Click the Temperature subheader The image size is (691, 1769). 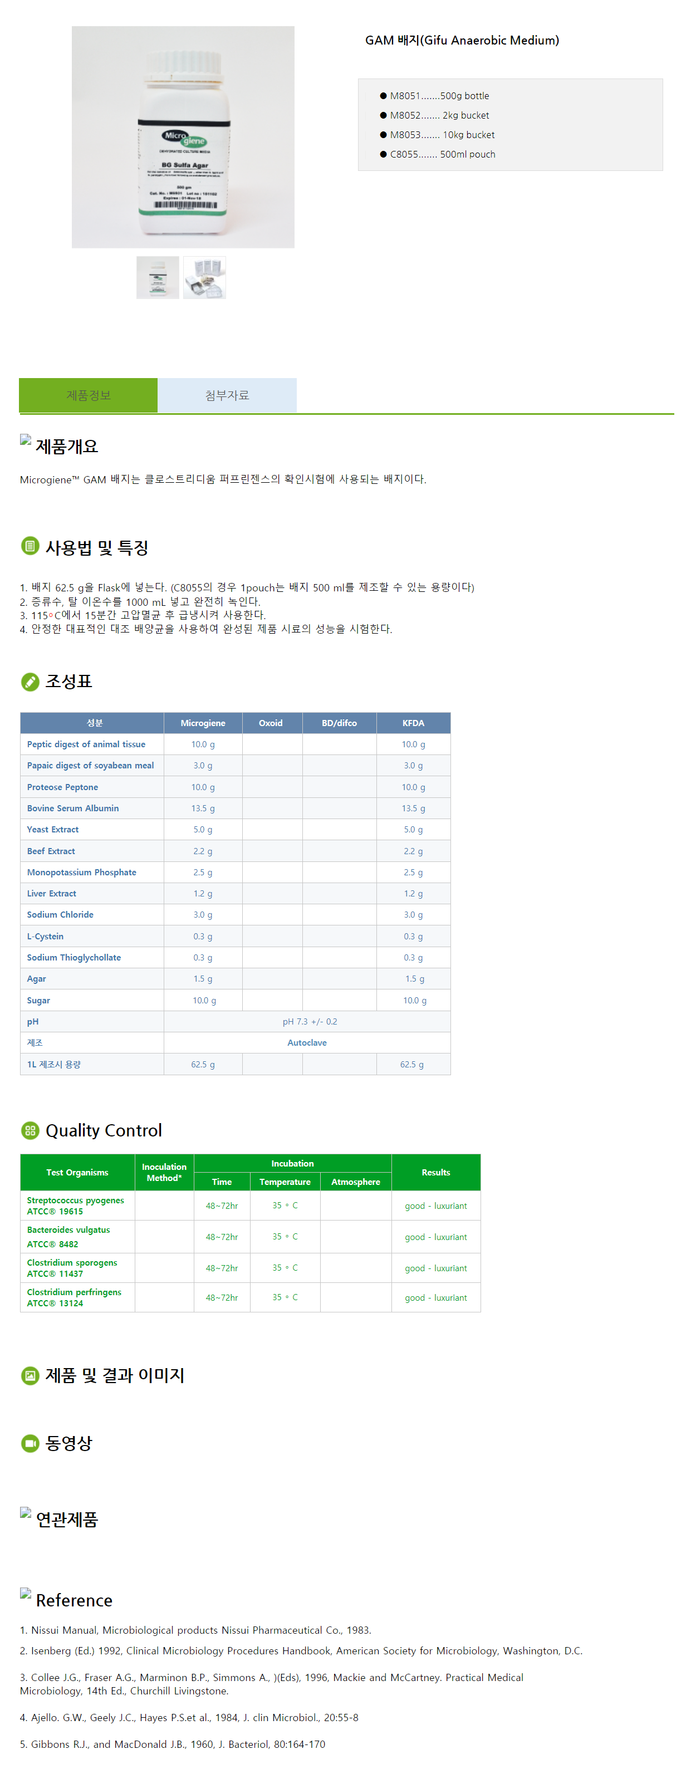point(285,1182)
